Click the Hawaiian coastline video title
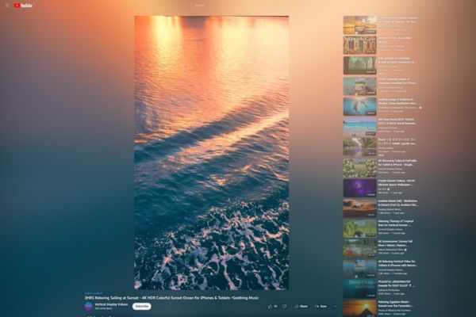This screenshot has height=317, width=476. (x=397, y=81)
